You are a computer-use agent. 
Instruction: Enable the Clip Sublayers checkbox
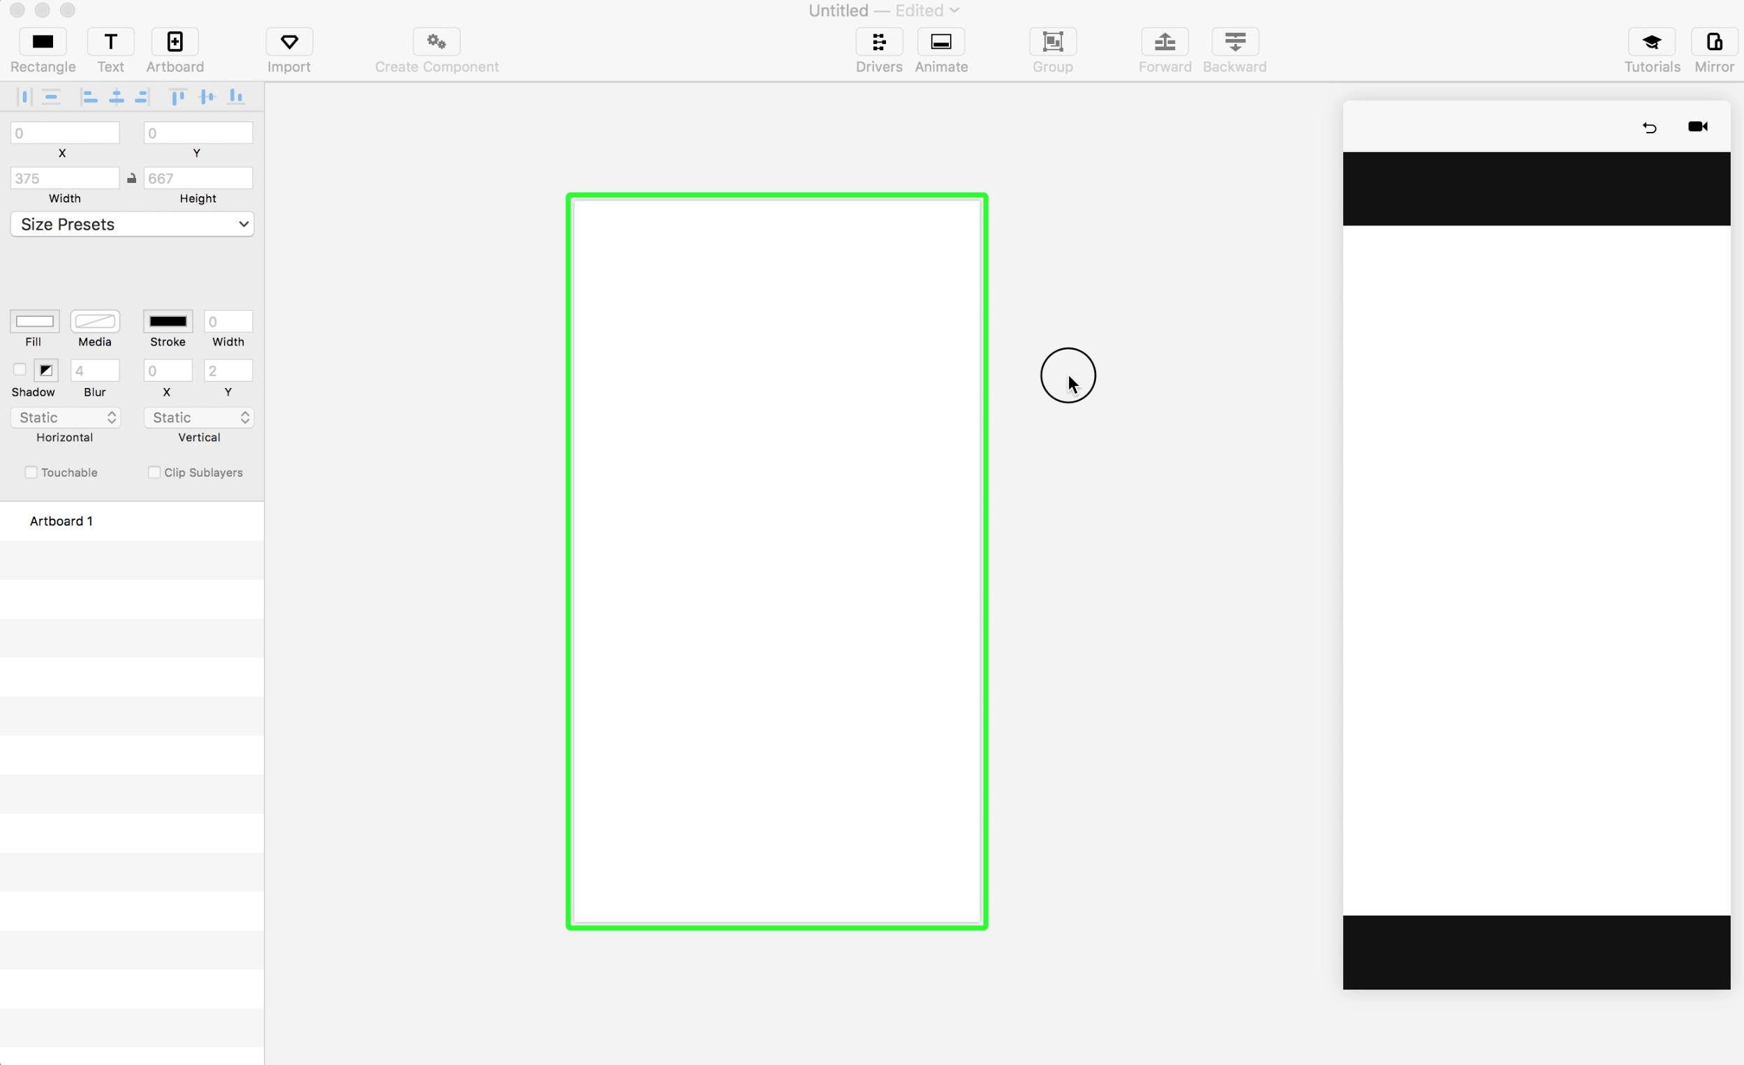[x=154, y=472]
